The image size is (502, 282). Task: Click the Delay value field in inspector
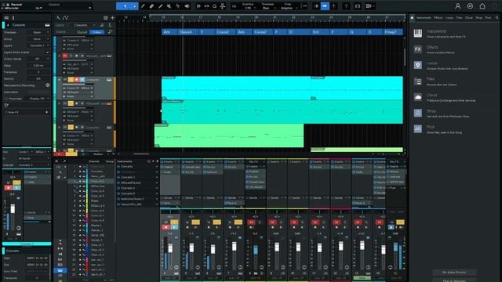click(38, 66)
